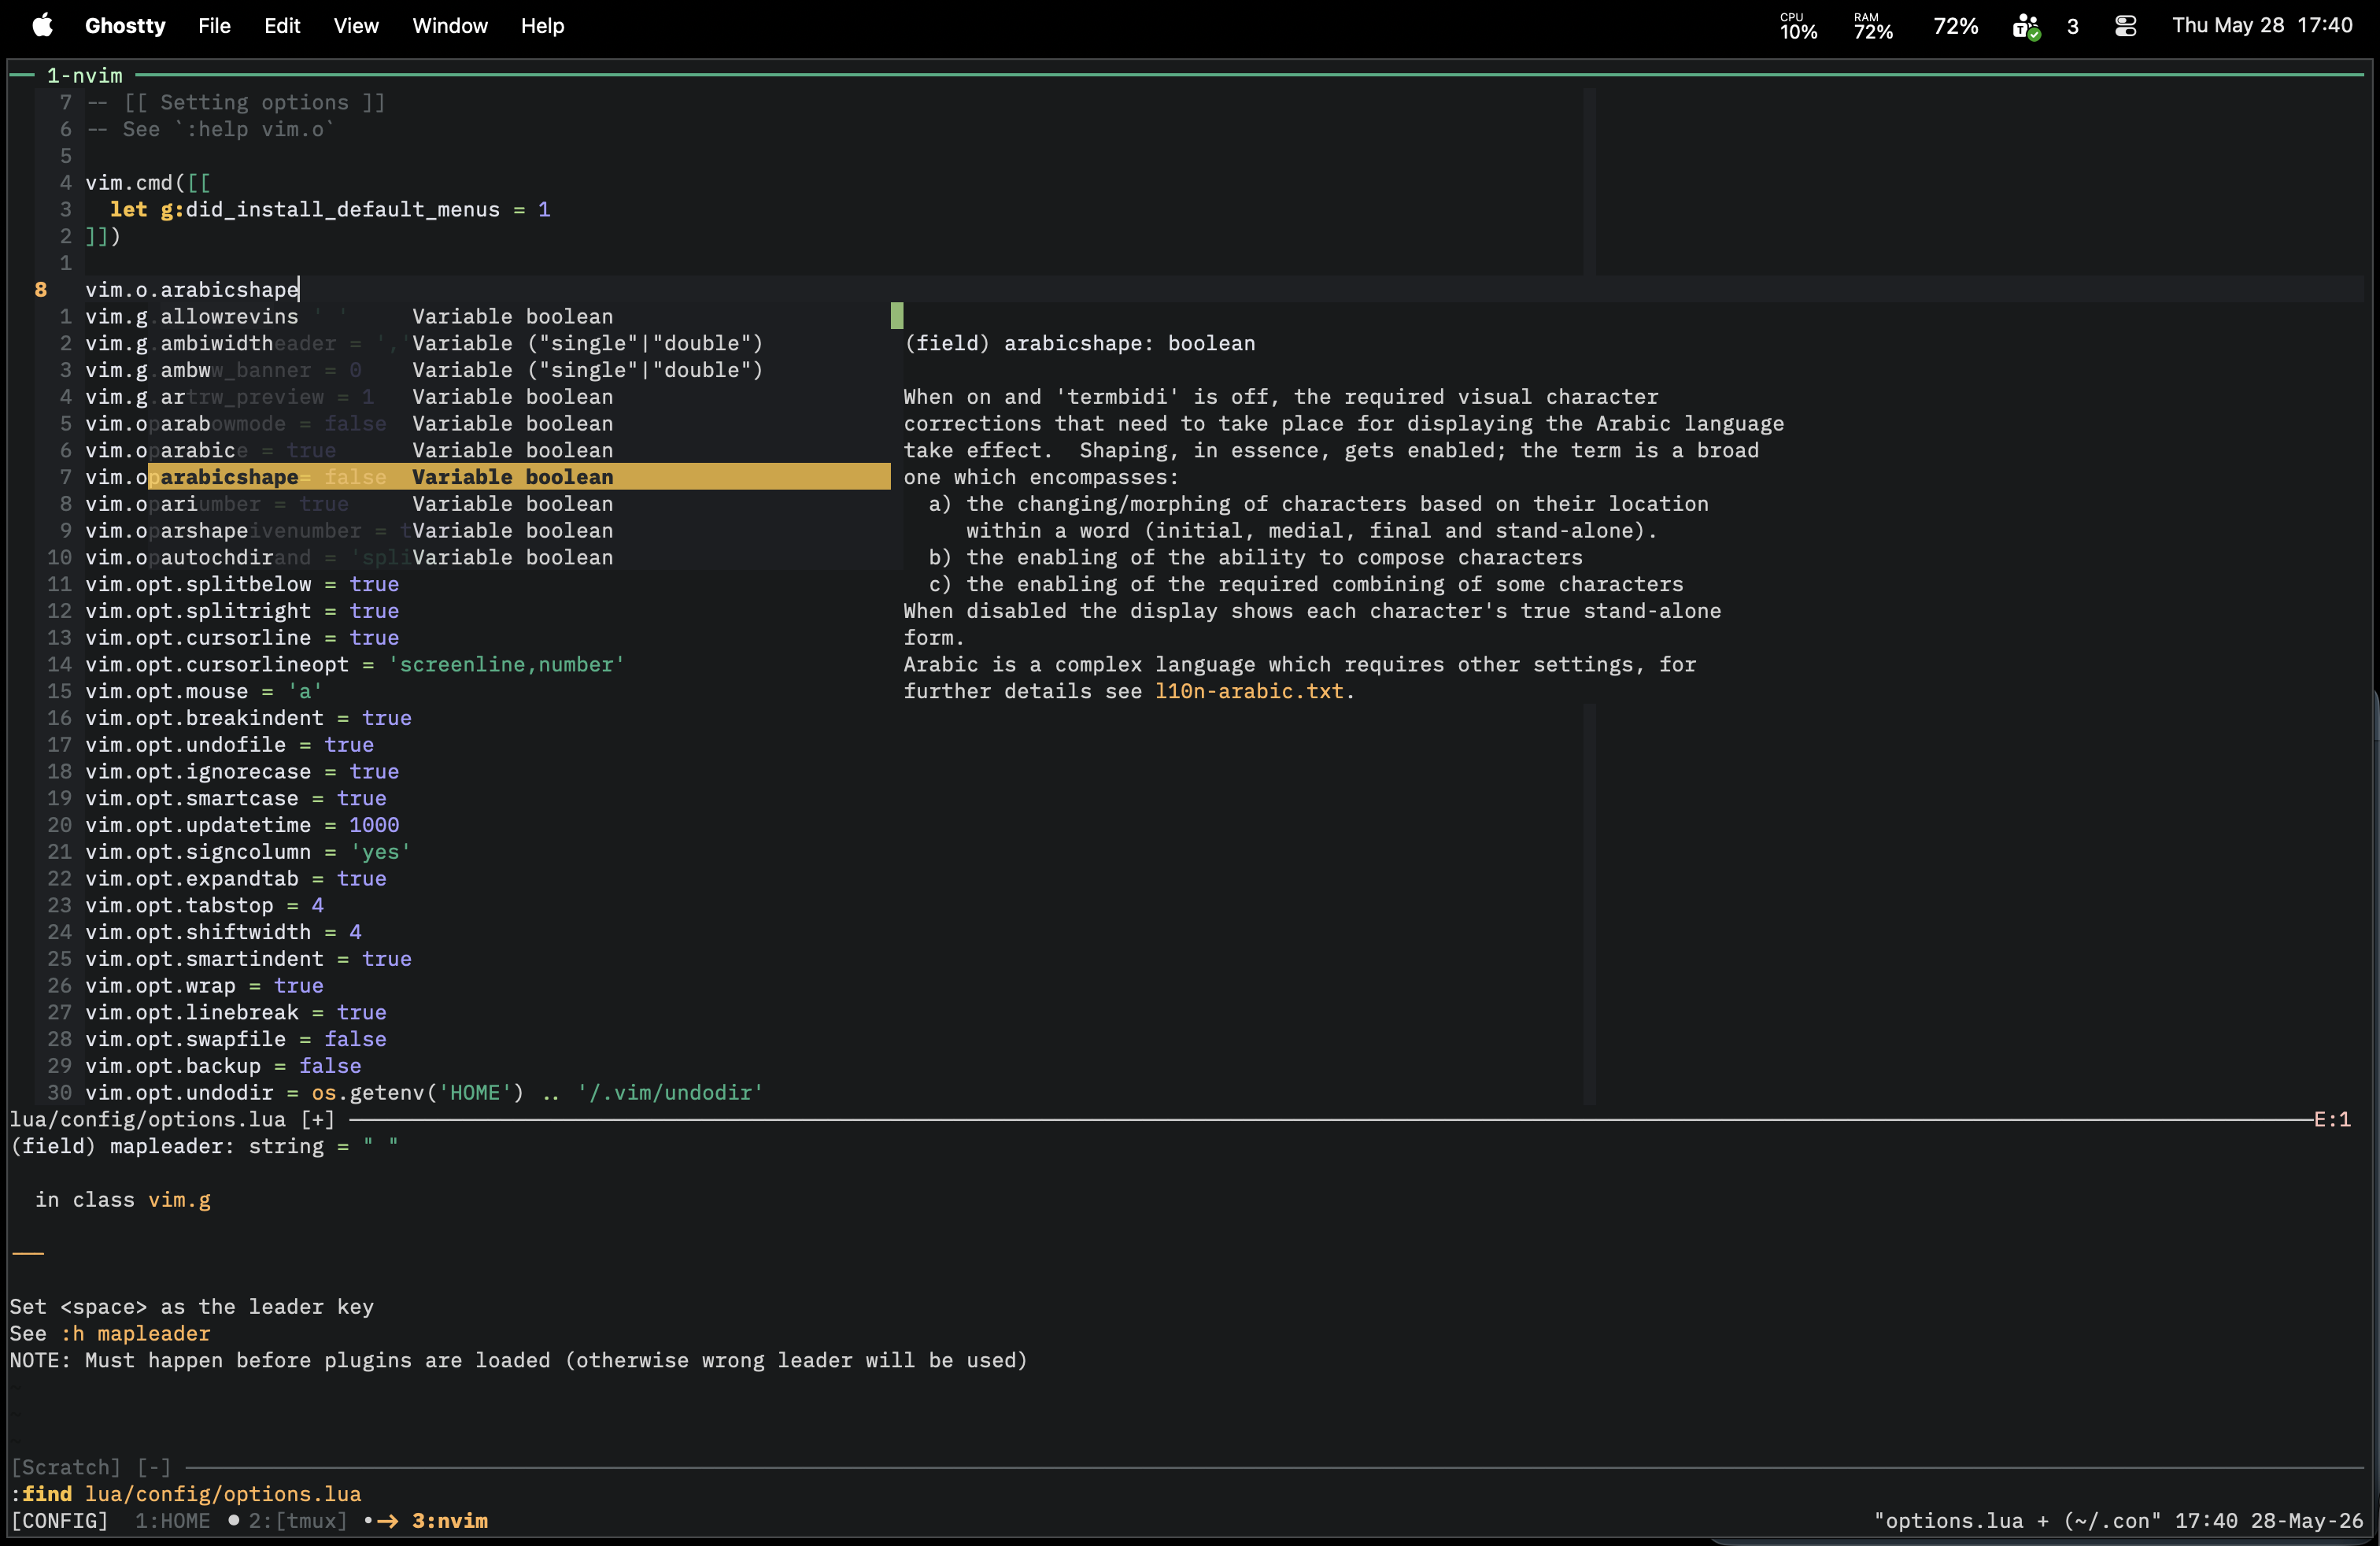Click the E:1 diagnostics indicator
Screen dimensions: 2380x1546
tap(2332, 1120)
